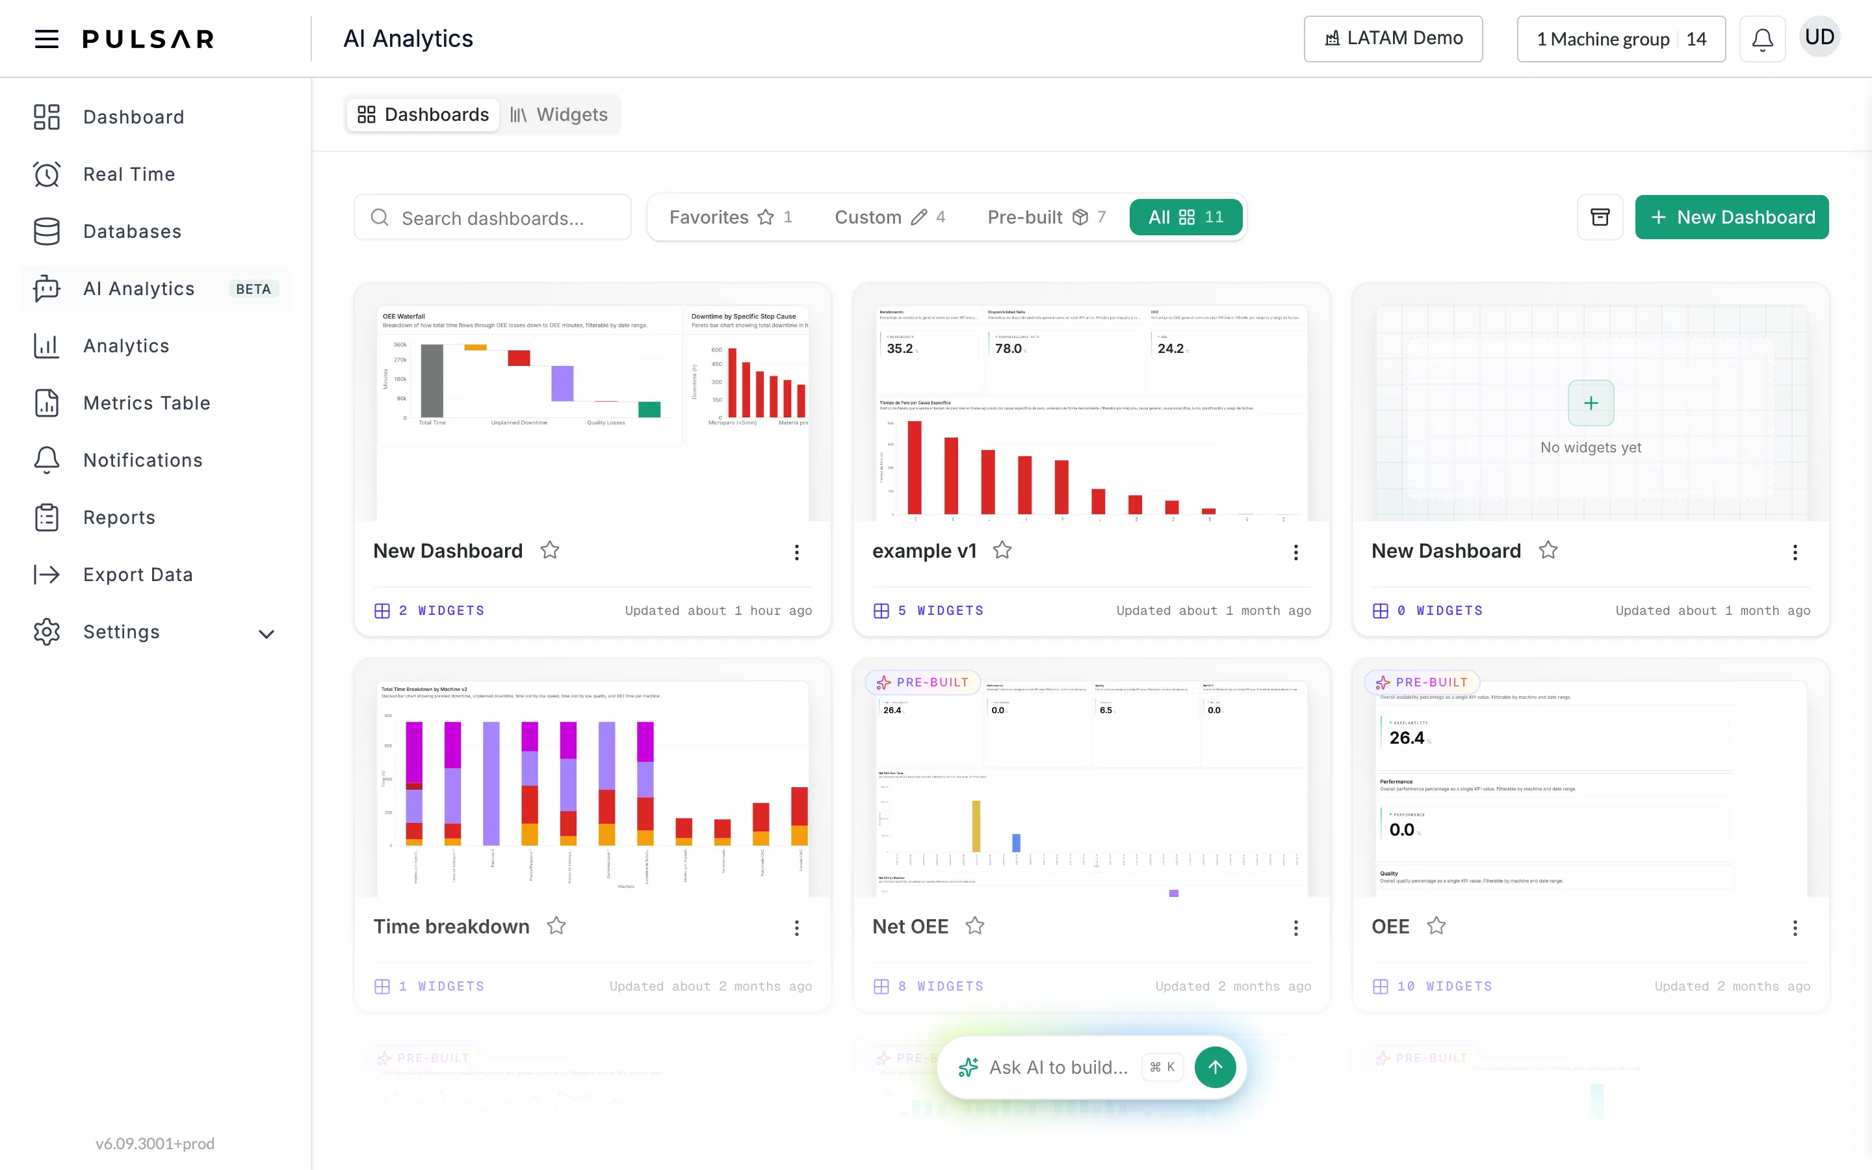Toggle favorite star on Net OEE
Image resolution: width=1872 pixels, height=1170 pixels.
(x=975, y=926)
